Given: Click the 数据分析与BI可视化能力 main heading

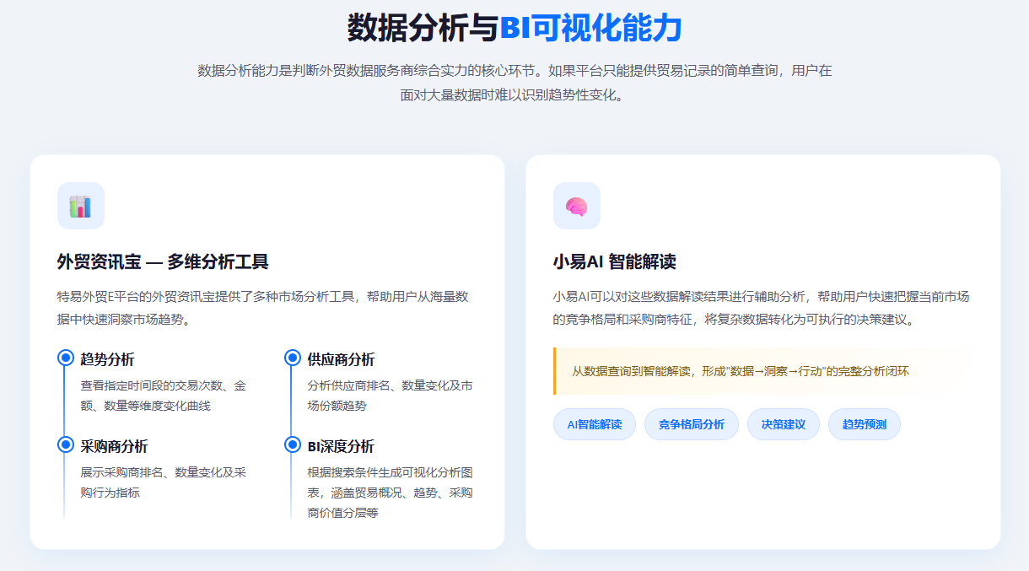Looking at the screenshot, I should point(514,27).
